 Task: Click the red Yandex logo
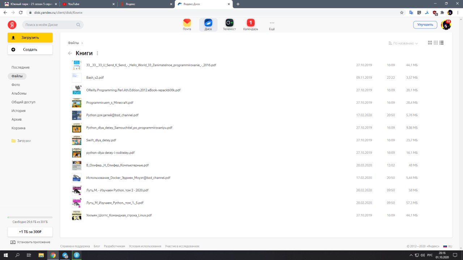[12, 25]
